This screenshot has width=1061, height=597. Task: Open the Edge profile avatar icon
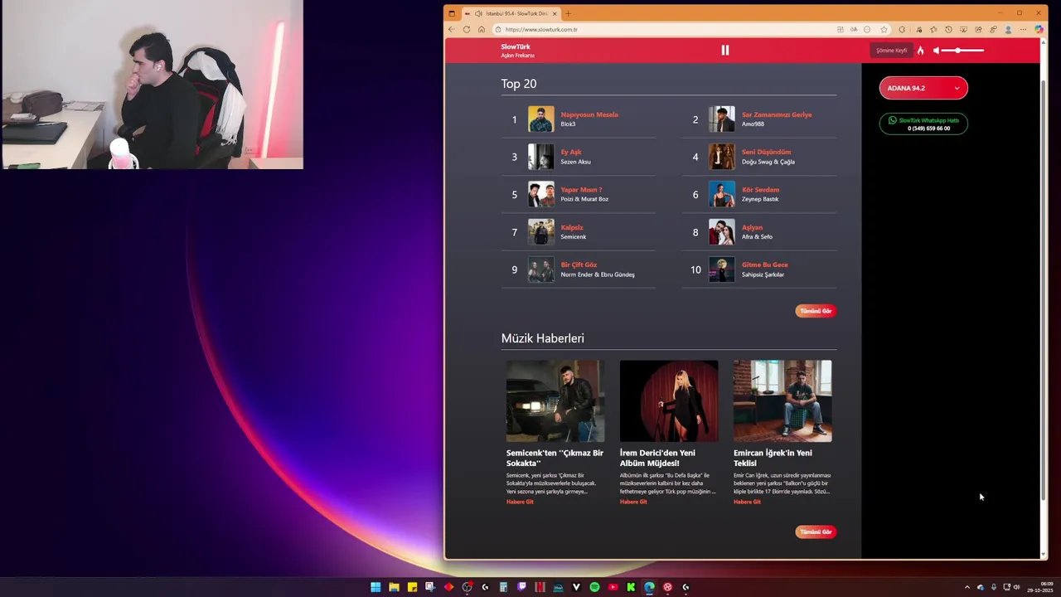[1008, 29]
